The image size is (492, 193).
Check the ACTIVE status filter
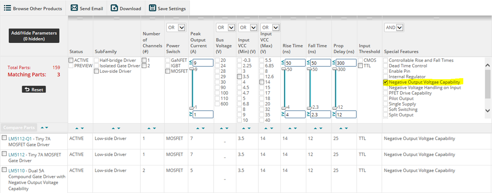pos(71,60)
